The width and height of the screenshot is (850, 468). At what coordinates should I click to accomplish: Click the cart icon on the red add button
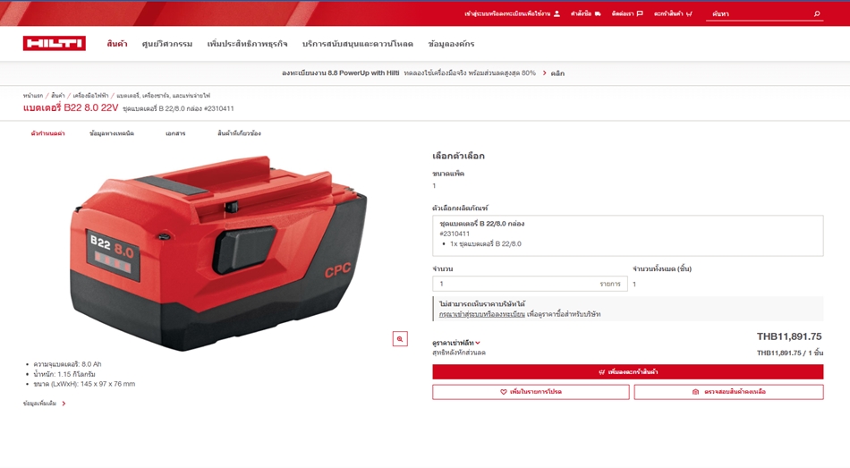pyautogui.click(x=602, y=372)
